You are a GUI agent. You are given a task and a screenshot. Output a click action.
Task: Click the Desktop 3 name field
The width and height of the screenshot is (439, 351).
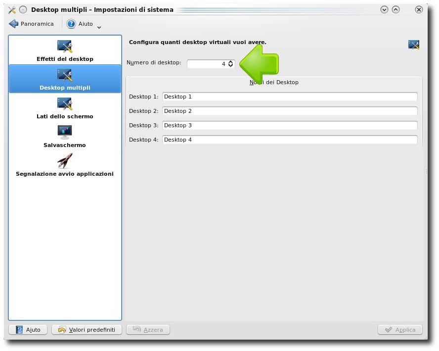click(290, 125)
